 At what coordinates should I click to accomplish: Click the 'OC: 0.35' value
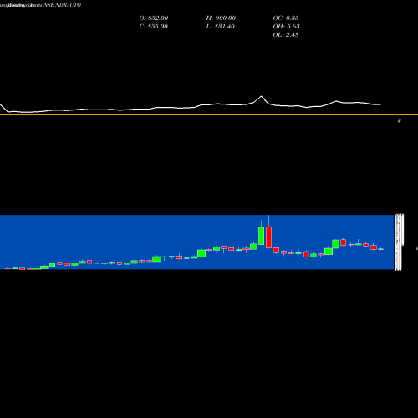286,18
